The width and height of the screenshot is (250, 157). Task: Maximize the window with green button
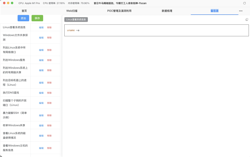coord(12,3)
